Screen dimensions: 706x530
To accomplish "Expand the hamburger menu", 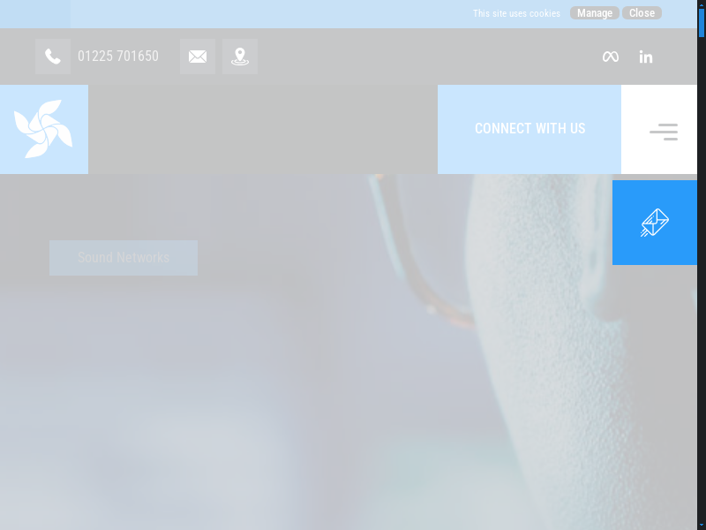I will click(663, 132).
